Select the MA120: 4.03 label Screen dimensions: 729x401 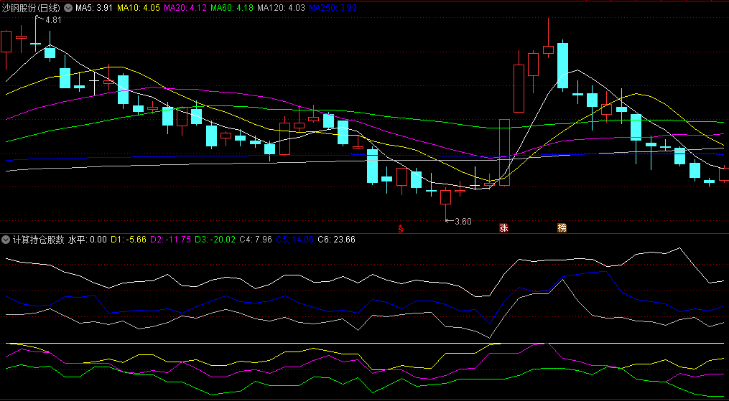point(282,7)
